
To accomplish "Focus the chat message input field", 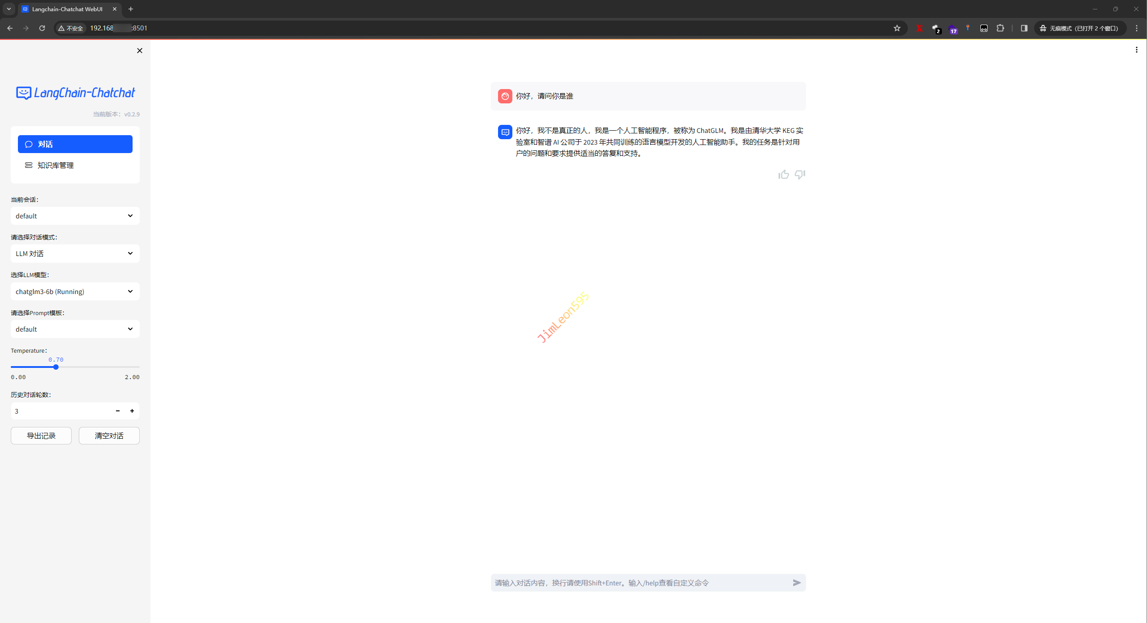I will click(x=640, y=583).
